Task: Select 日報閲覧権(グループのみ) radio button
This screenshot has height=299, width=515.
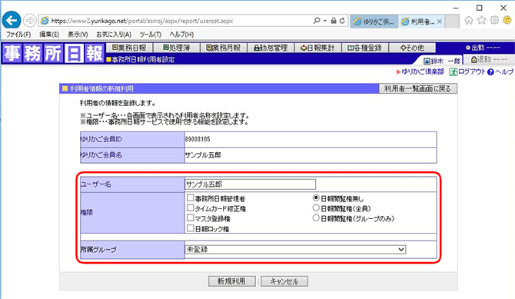Action: [316, 218]
